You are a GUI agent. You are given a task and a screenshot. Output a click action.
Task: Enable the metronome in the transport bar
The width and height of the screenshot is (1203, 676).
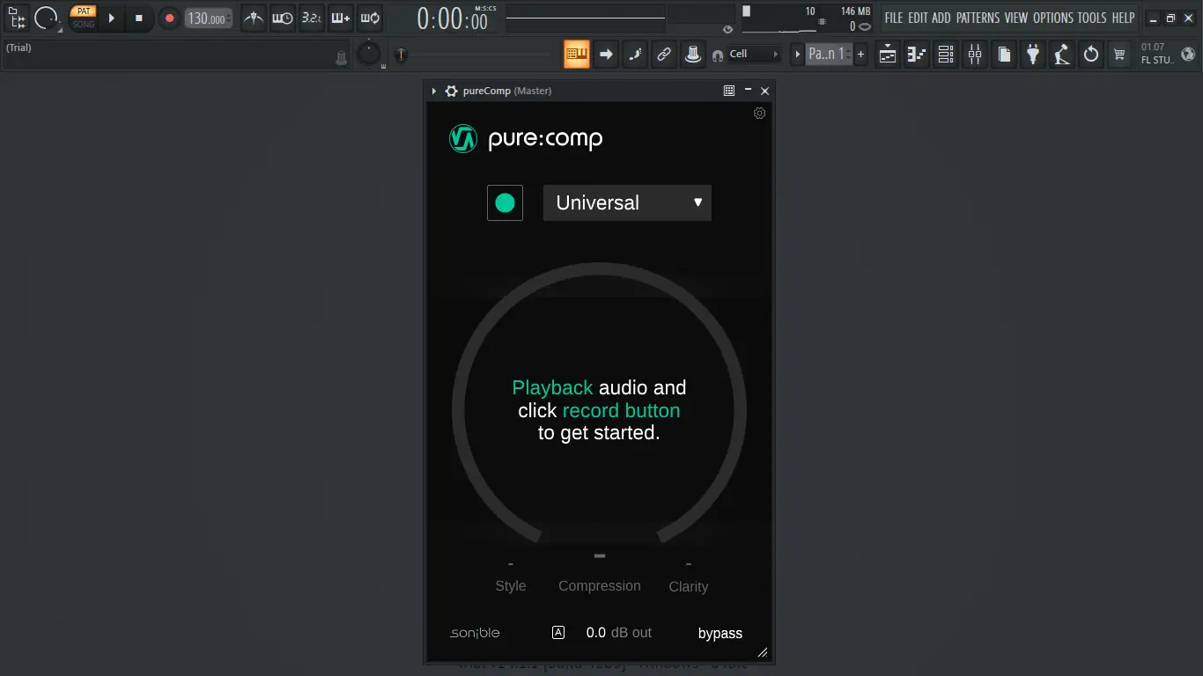coord(253,18)
